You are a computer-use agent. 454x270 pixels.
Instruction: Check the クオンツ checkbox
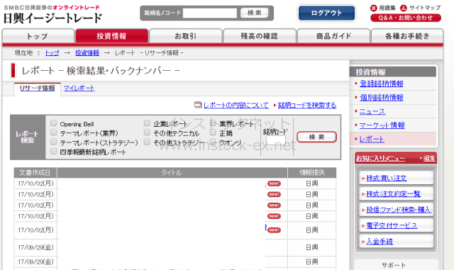(x=213, y=142)
